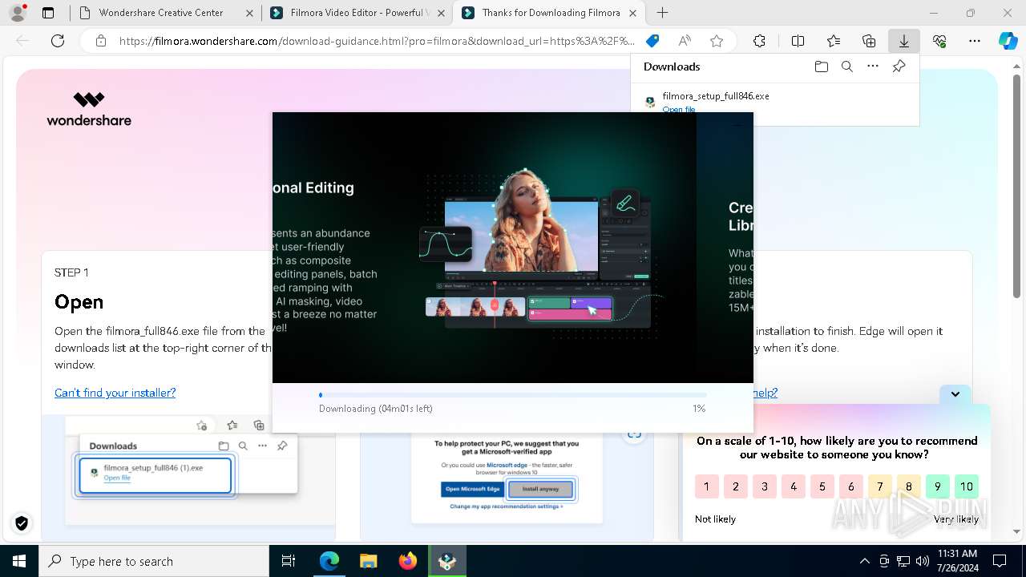Viewport: 1026px width, 577px height.
Task: Close the Filmora Video Editor tab
Action: click(441, 13)
